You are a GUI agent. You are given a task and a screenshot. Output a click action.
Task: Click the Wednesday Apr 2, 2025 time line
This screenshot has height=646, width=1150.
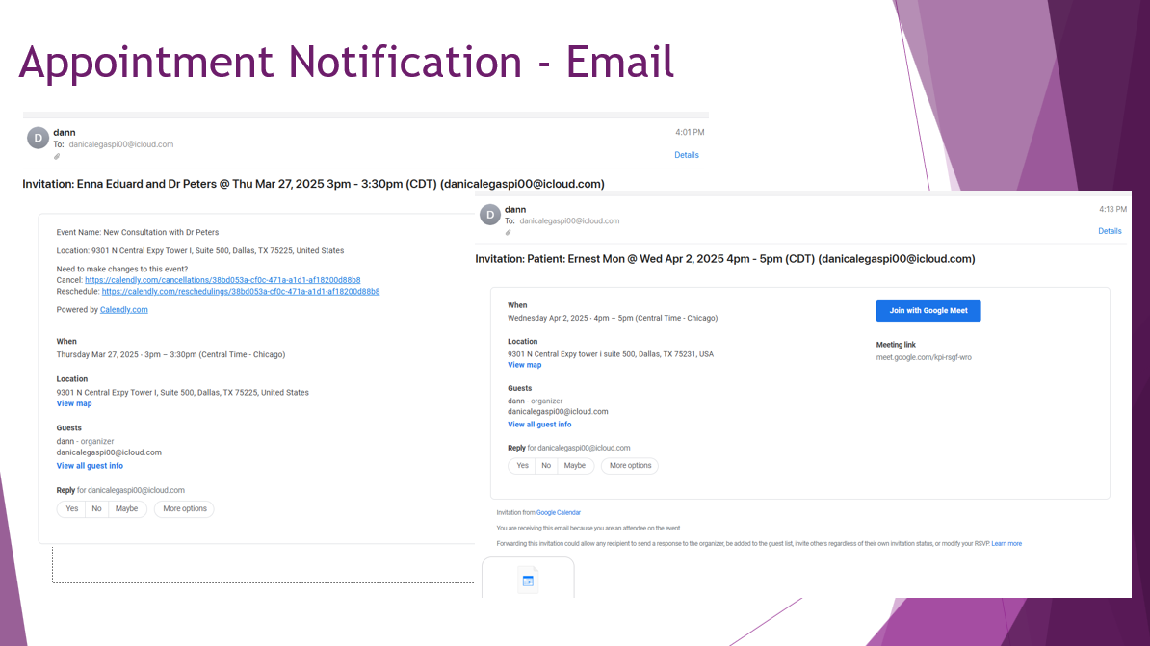(613, 319)
